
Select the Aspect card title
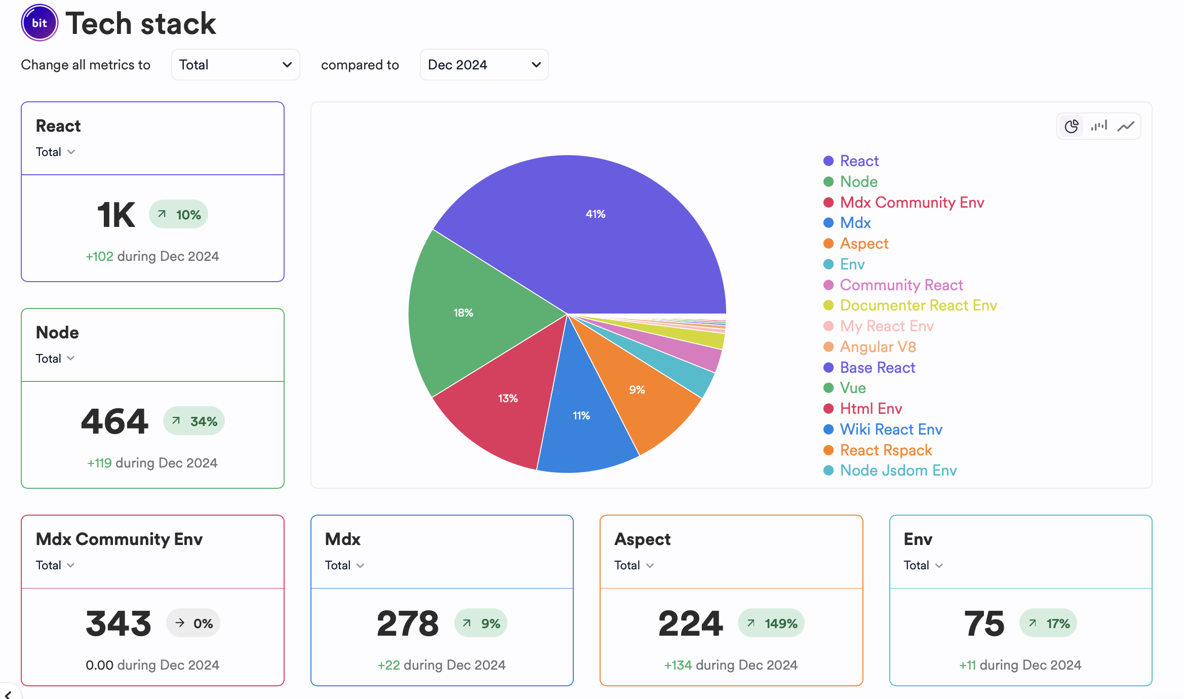coord(642,539)
